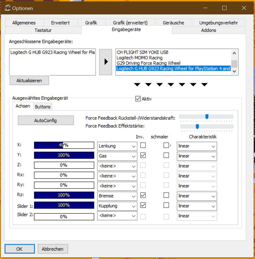Viewport: 255px width, 259px height.
Task: Expand the Charakteristik dropdown for the Y axis
Action: pos(197,156)
